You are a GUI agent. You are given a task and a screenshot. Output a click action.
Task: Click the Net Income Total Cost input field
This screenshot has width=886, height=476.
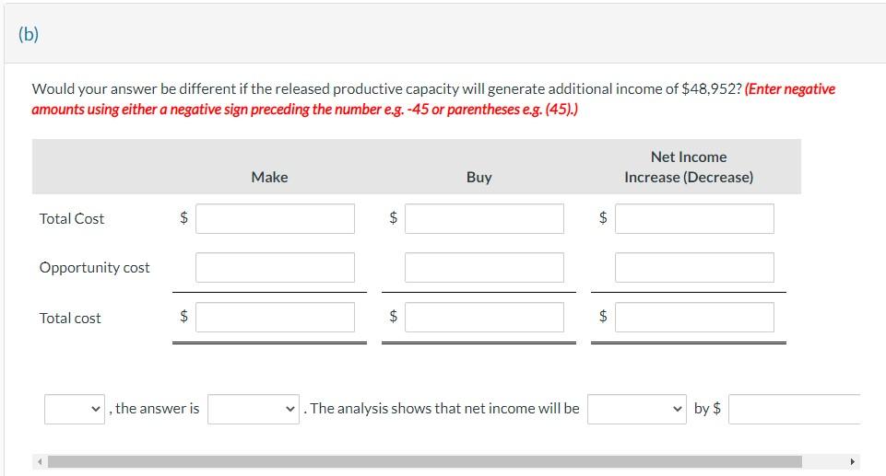pyautogui.click(x=694, y=219)
